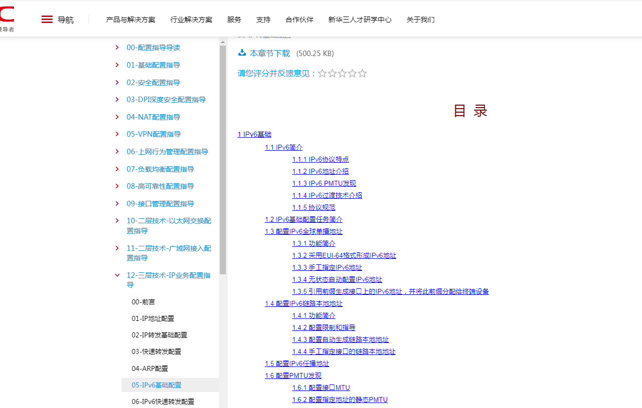Select 05-IPv6基础配置 chapter in sidebar
Screen dimensions: 642x408
[170, 385]
